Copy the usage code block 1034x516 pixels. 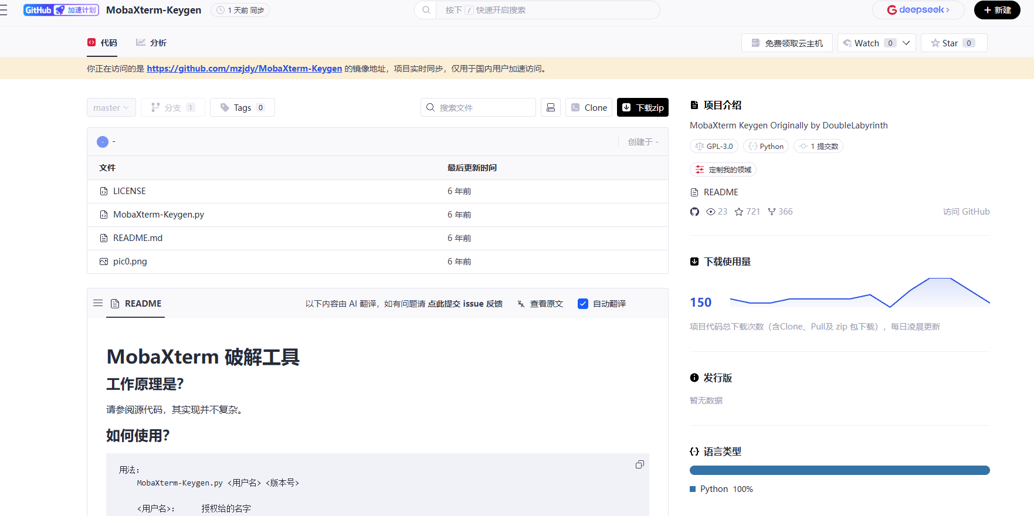640,464
